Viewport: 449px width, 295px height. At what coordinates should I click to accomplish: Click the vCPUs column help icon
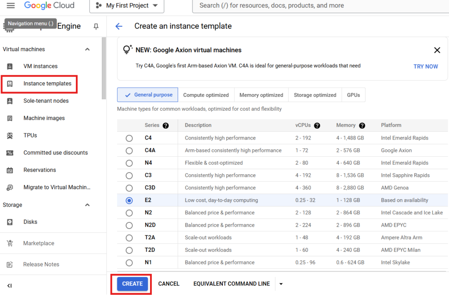317,126
